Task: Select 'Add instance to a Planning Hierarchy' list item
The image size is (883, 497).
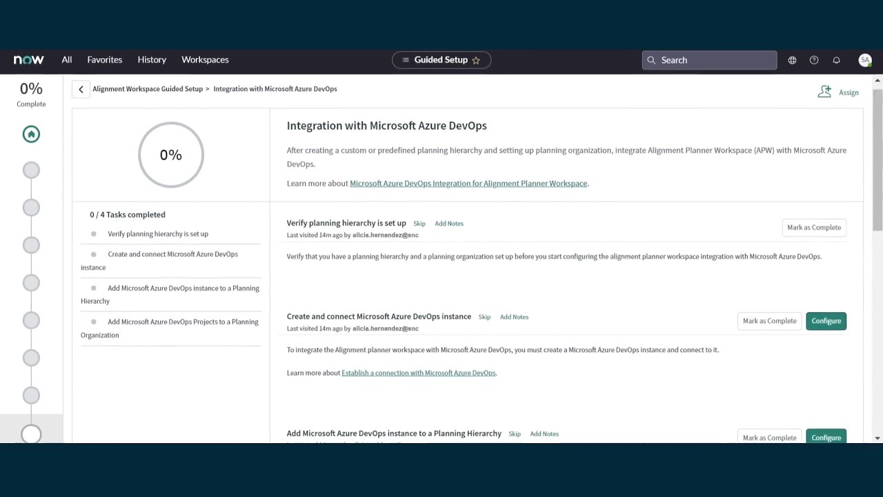Action: click(x=170, y=295)
